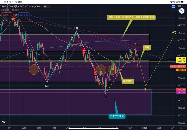187x130 pixels.
Task: Select the 多軍主力軍營 callout label
Action: pyautogui.click(x=117, y=116)
